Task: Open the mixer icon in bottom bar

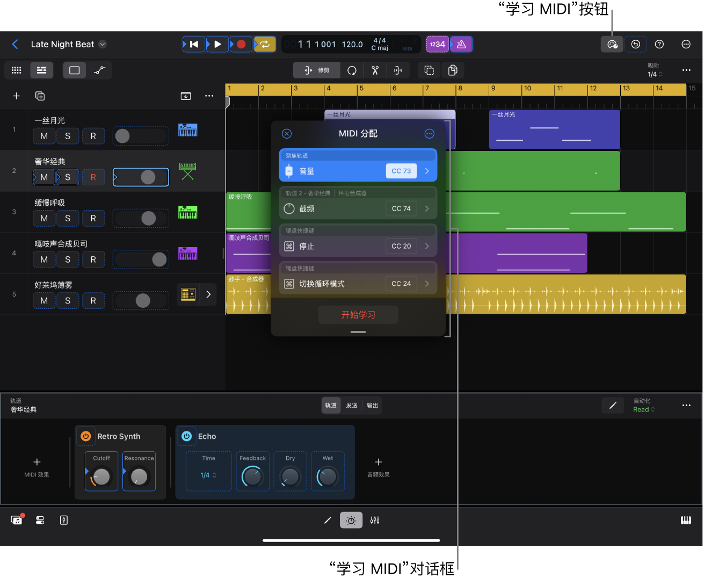Action: click(375, 520)
